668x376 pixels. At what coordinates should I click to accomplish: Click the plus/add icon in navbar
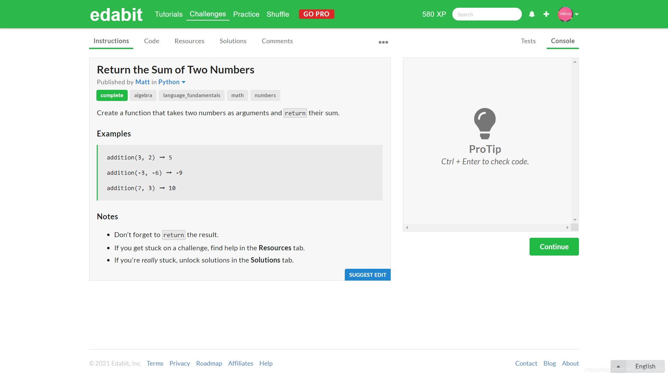(547, 14)
